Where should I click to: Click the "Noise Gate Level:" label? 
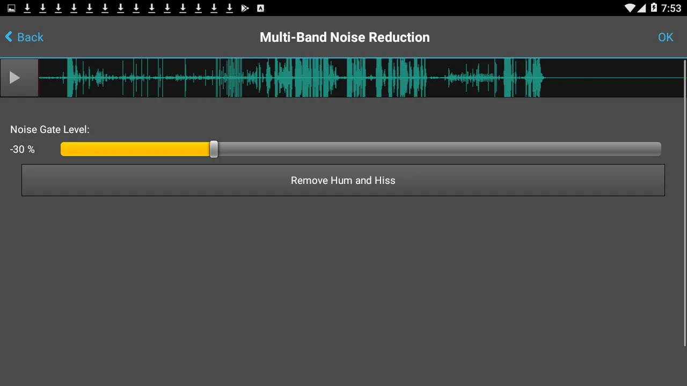(50, 129)
